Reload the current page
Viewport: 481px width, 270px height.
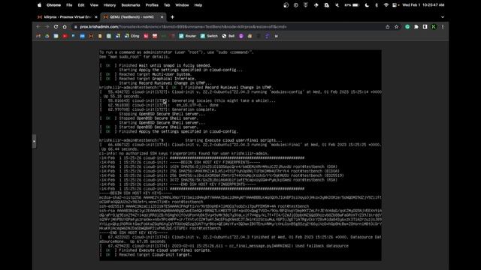56,27
